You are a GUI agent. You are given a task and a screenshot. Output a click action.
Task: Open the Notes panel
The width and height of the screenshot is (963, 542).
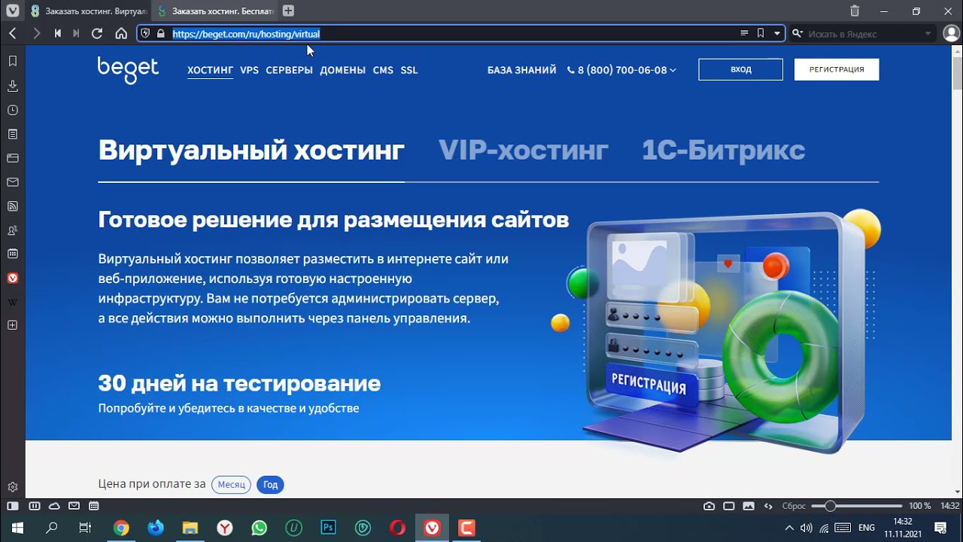coord(13,134)
